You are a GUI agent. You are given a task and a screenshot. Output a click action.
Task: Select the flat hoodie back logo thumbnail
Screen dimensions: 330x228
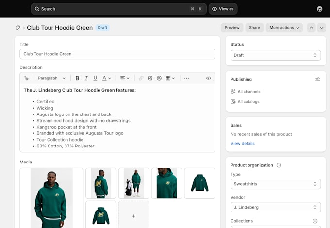(x=101, y=214)
